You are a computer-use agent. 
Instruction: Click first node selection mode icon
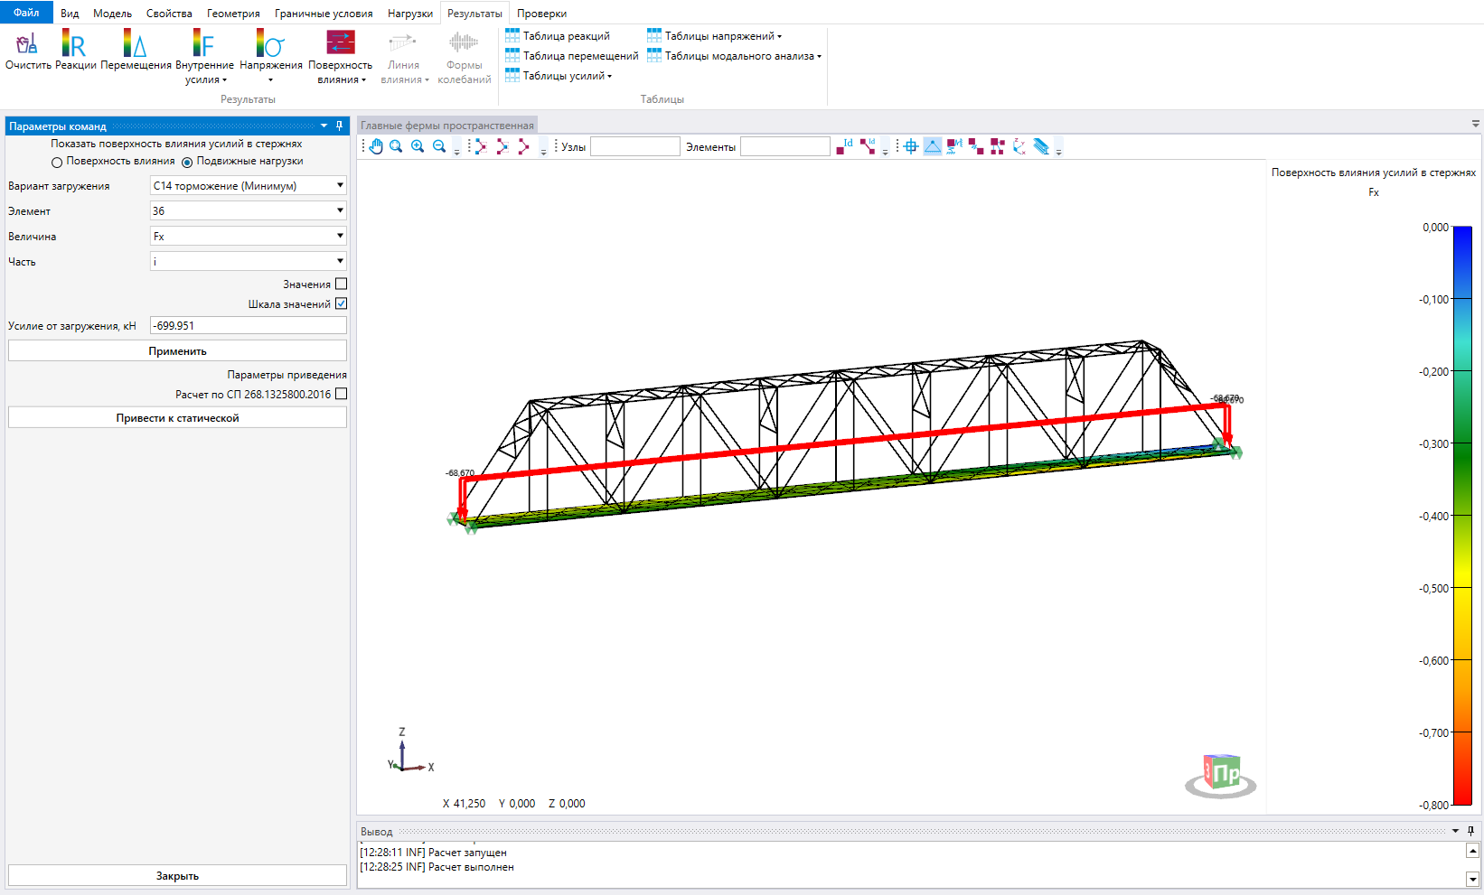pos(480,146)
